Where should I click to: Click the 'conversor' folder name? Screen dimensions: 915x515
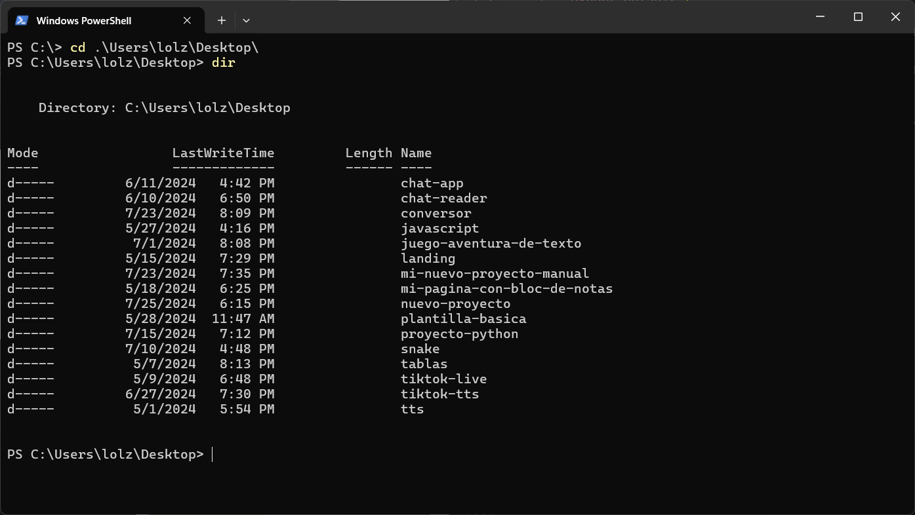click(x=436, y=214)
